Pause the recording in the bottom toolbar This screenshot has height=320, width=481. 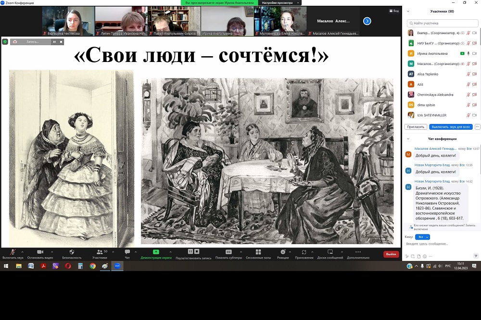coord(190,252)
